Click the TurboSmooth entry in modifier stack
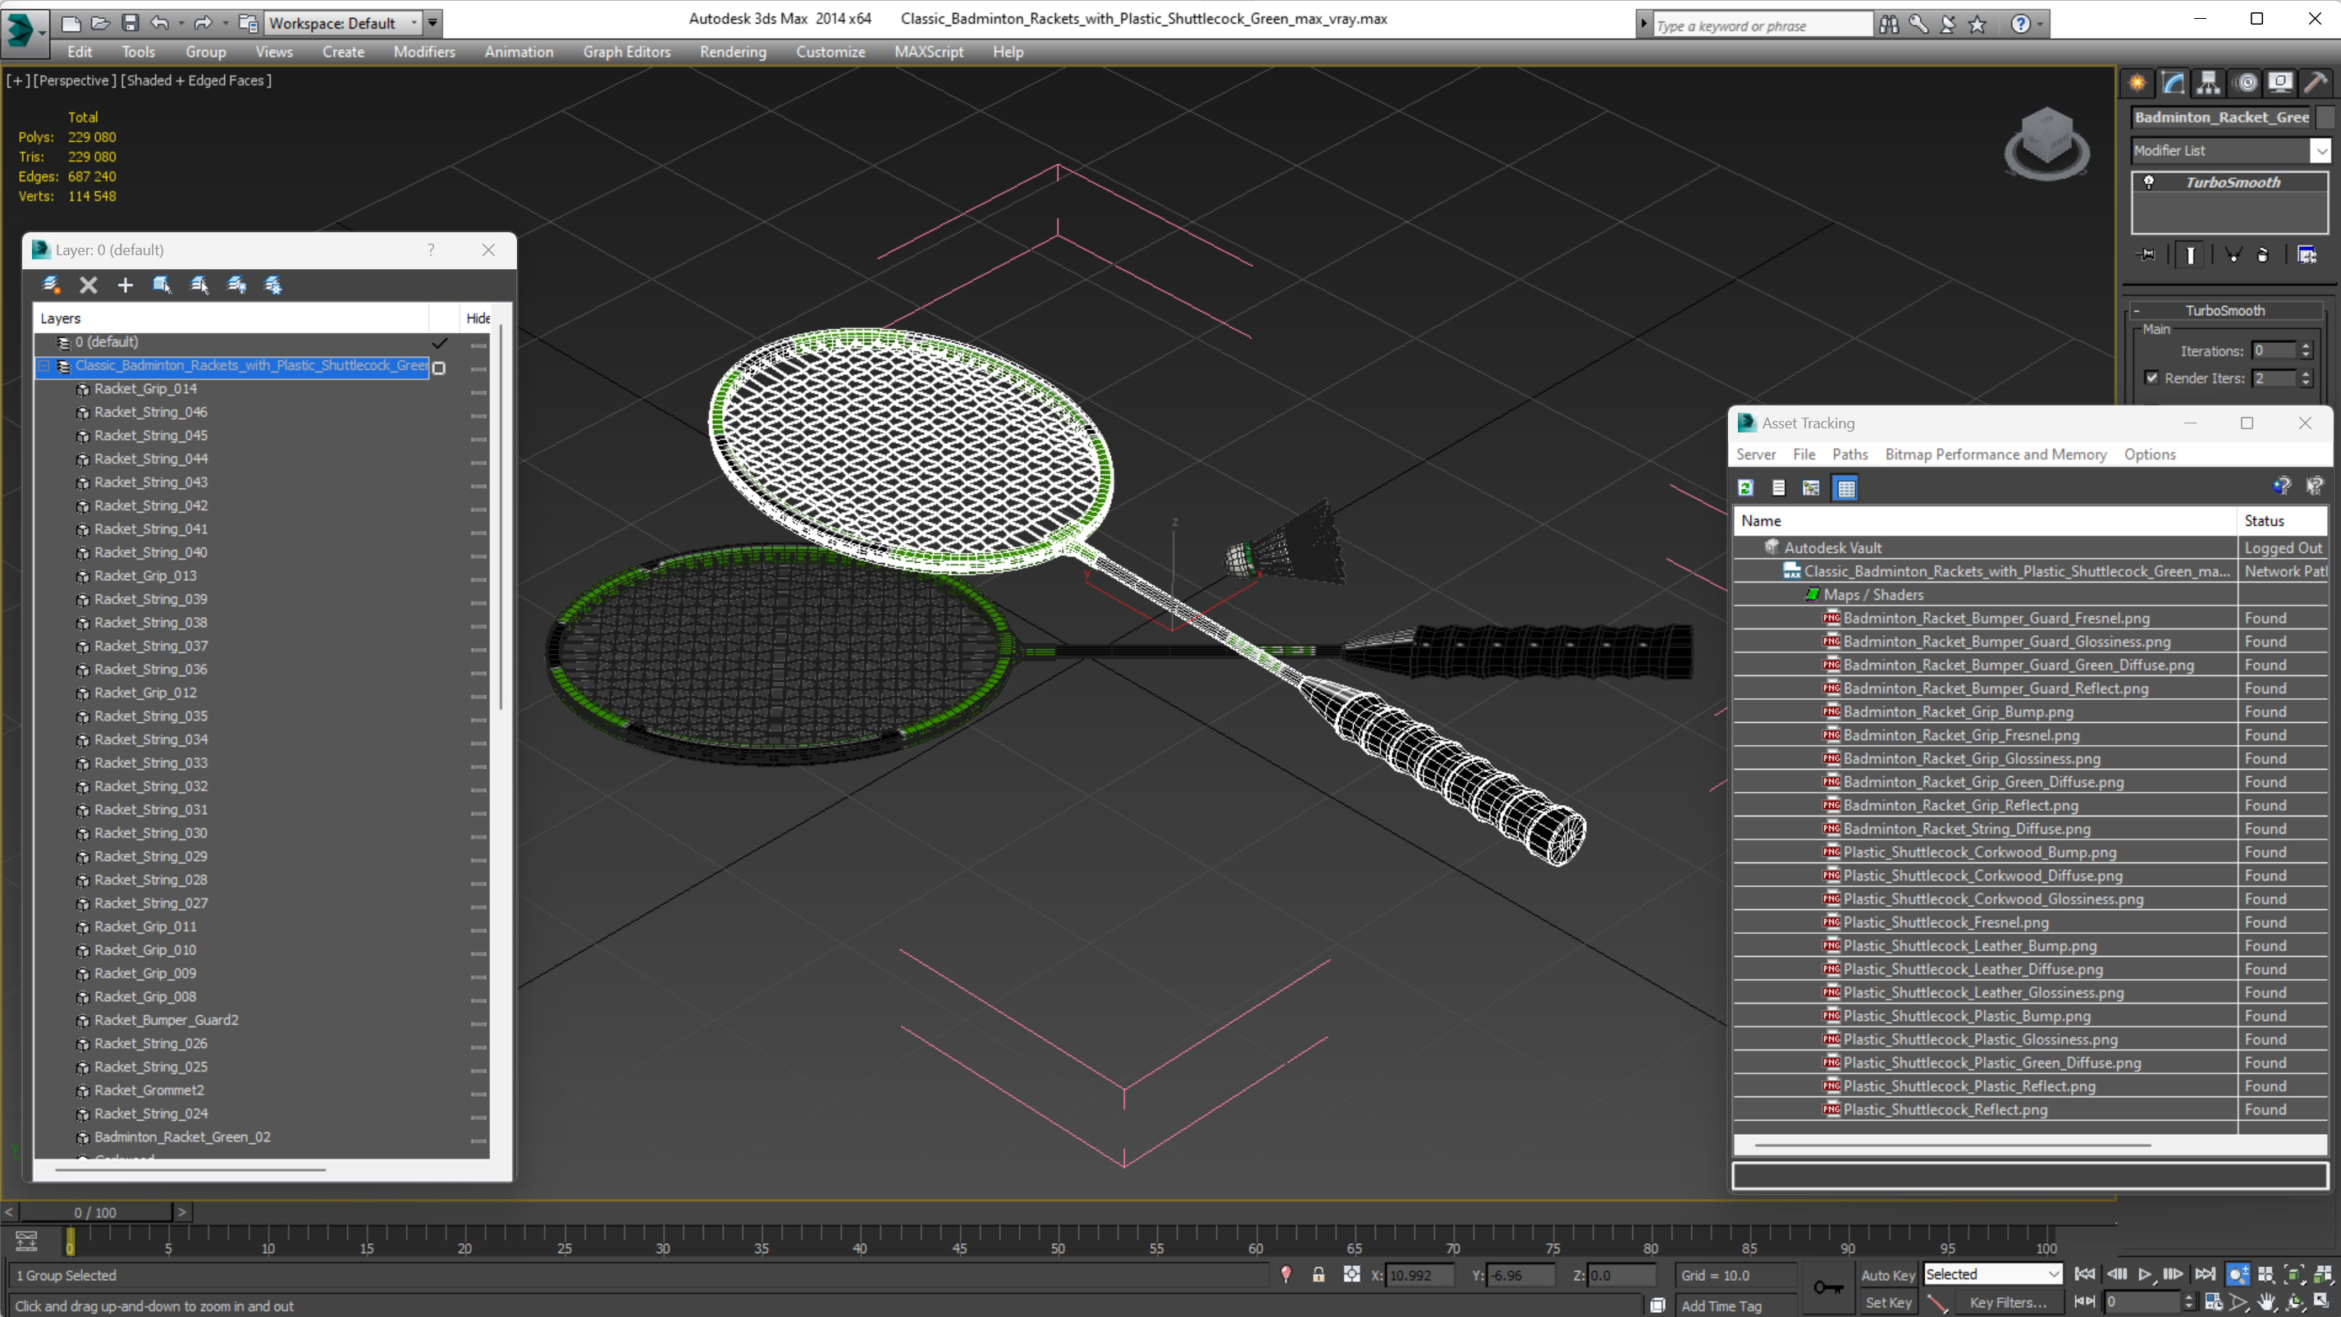This screenshot has width=2341, height=1317. click(2233, 183)
